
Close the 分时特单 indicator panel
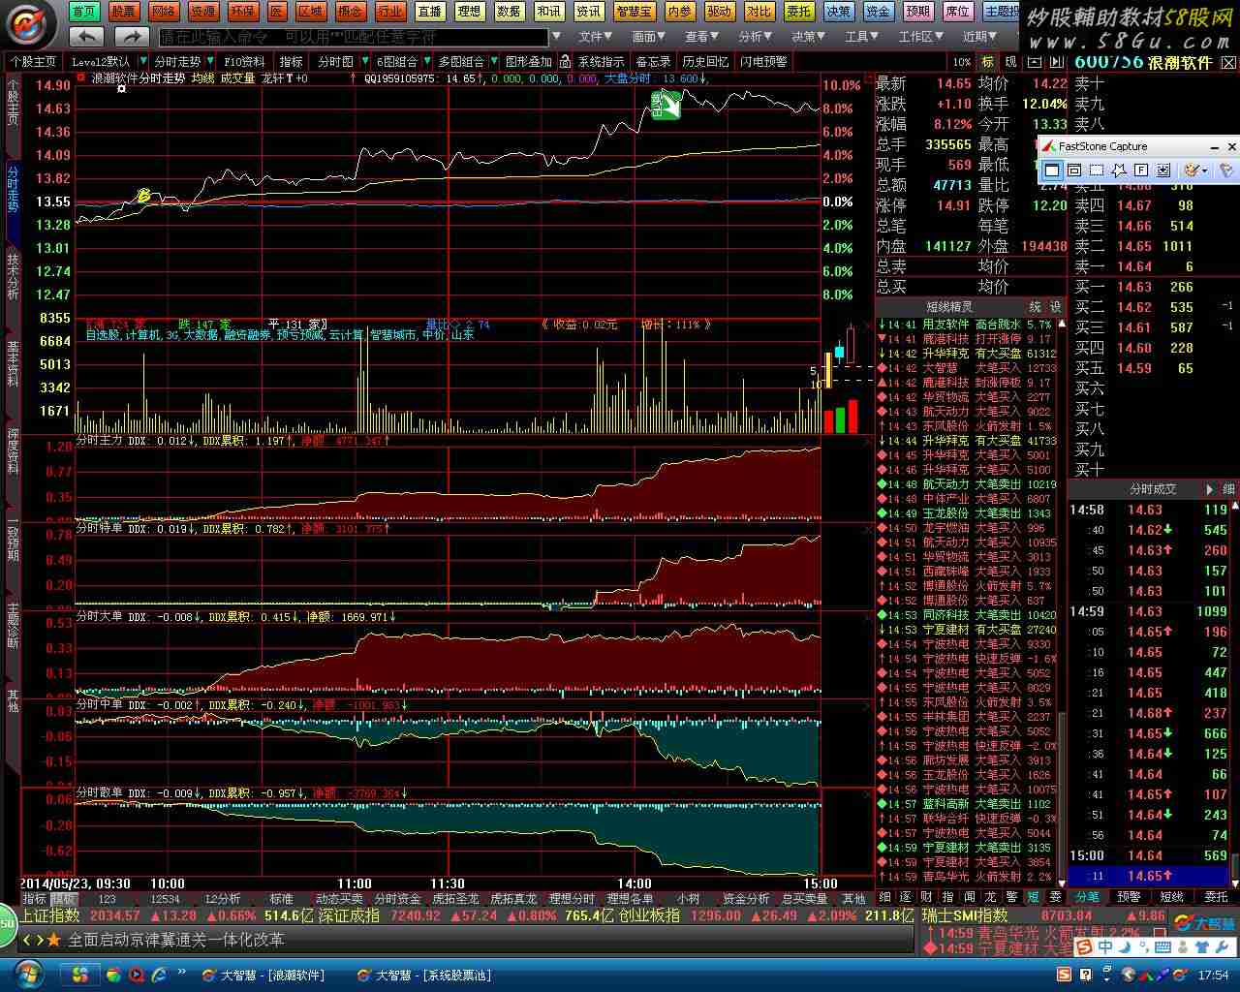pos(867,529)
